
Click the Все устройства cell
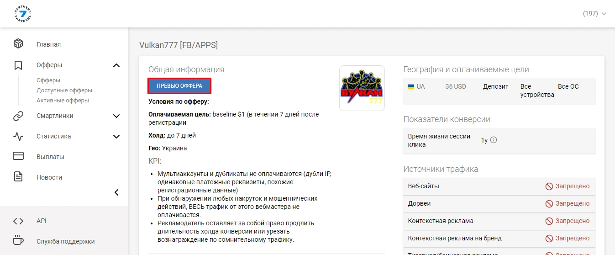(x=537, y=90)
